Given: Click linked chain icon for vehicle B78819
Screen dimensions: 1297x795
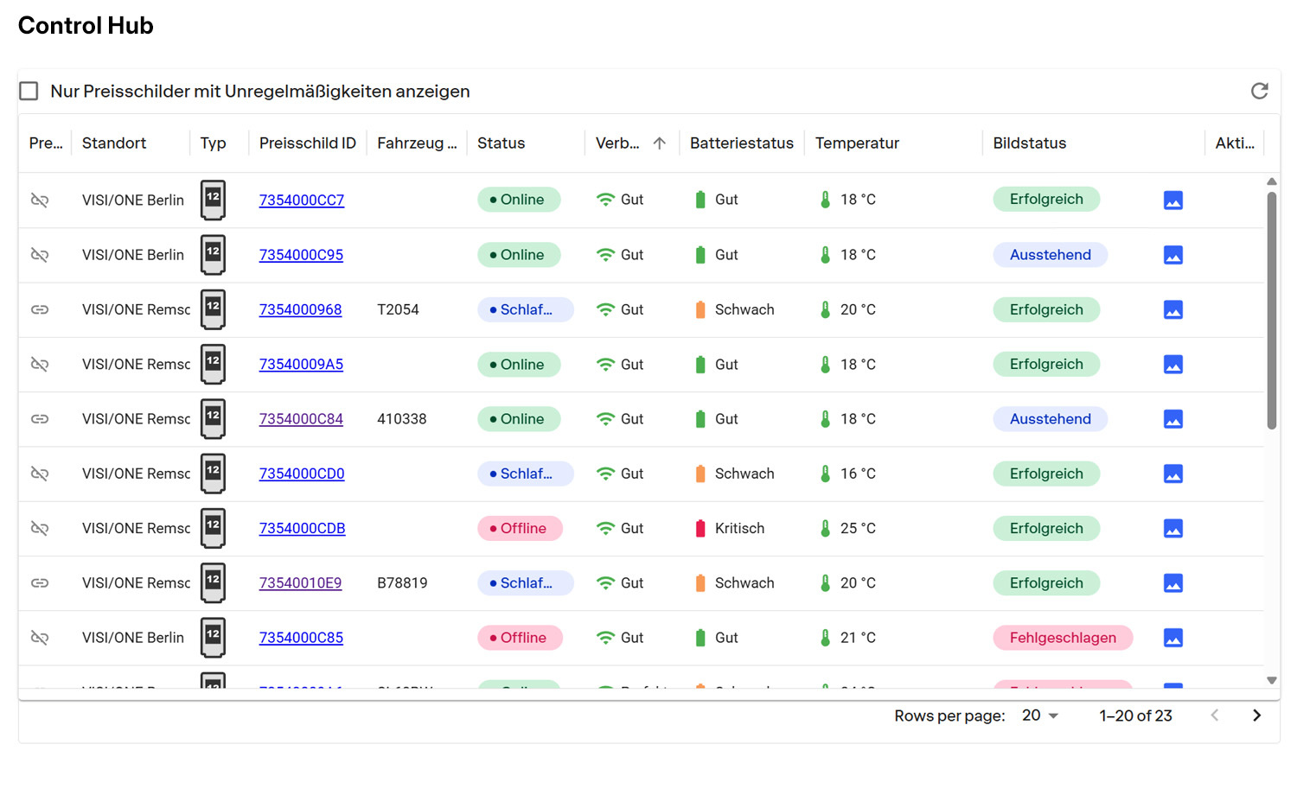Looking at the screenshot, I should tap(40, 583).
